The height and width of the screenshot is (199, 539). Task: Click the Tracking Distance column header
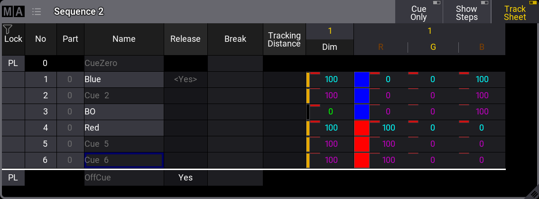(x=284, y=39)
